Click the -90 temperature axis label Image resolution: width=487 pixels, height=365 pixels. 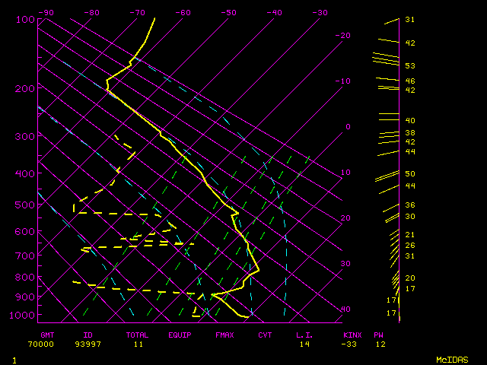[x=46, y=12]
